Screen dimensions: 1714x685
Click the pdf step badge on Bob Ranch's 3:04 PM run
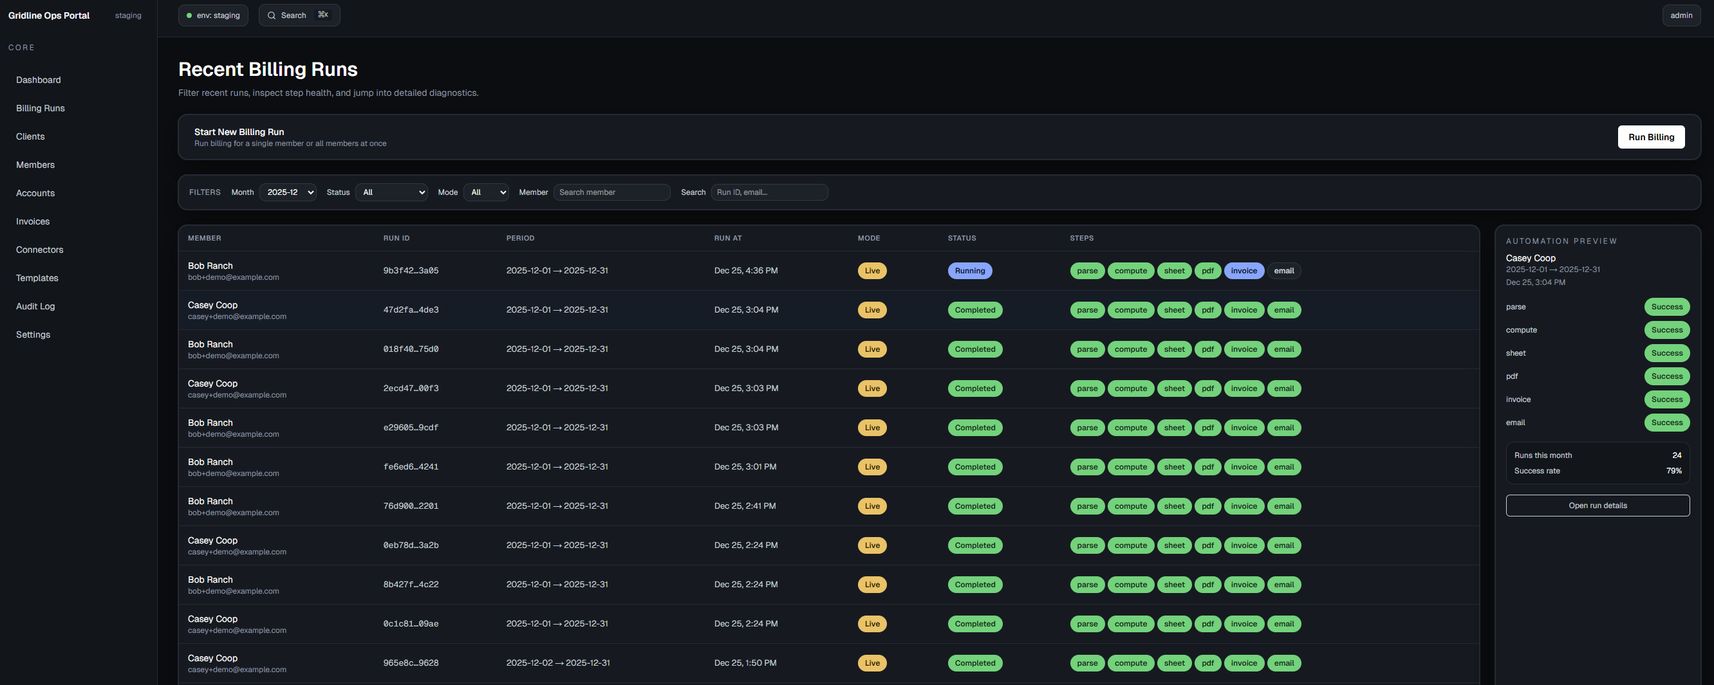[x=1207, y=349]
